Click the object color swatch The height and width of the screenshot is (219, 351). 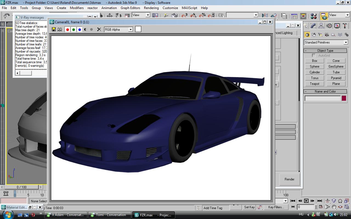pyautogui.click(x=344, y=98)
